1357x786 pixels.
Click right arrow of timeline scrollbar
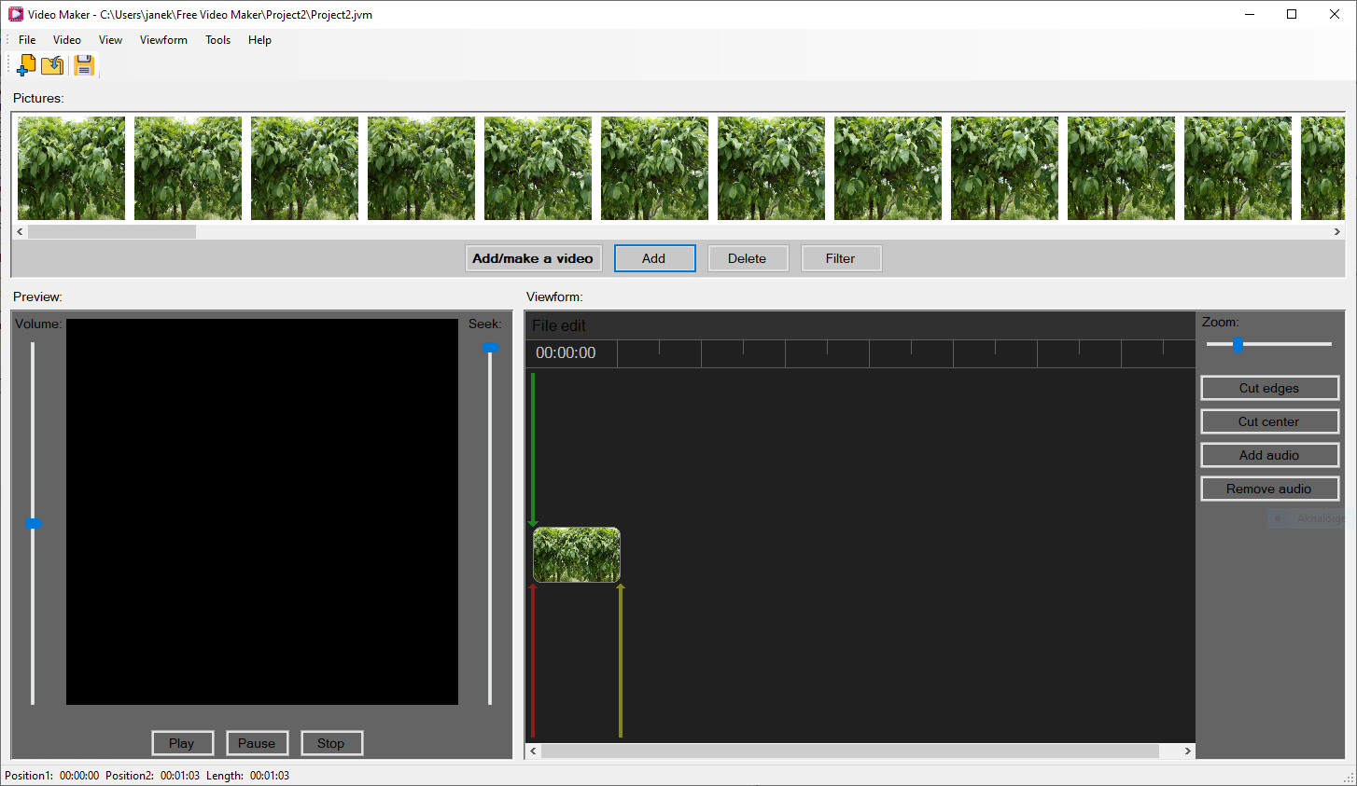point(1187,751)
